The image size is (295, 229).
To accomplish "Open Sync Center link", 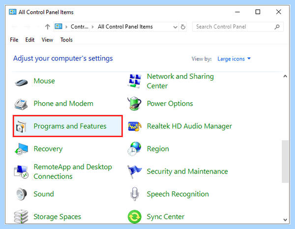I will pyautogui.click(x=166, y=217).
